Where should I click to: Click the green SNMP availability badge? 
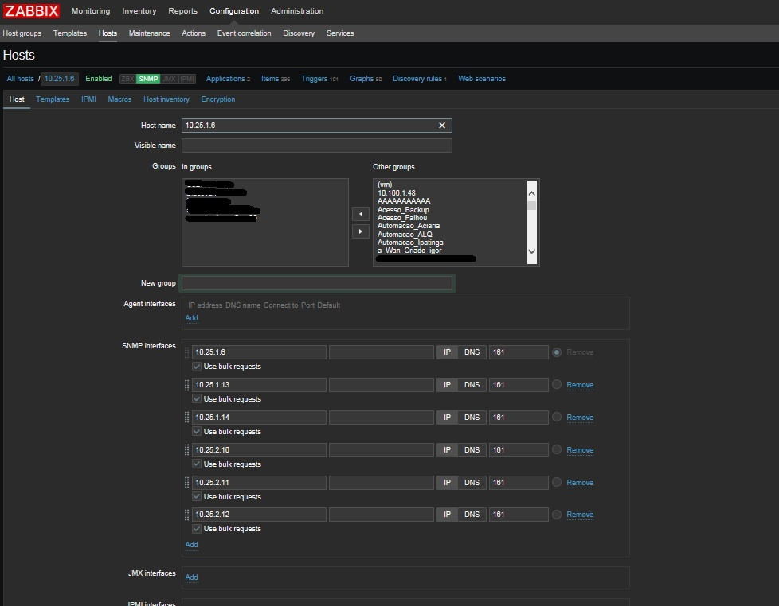point(147,79)
